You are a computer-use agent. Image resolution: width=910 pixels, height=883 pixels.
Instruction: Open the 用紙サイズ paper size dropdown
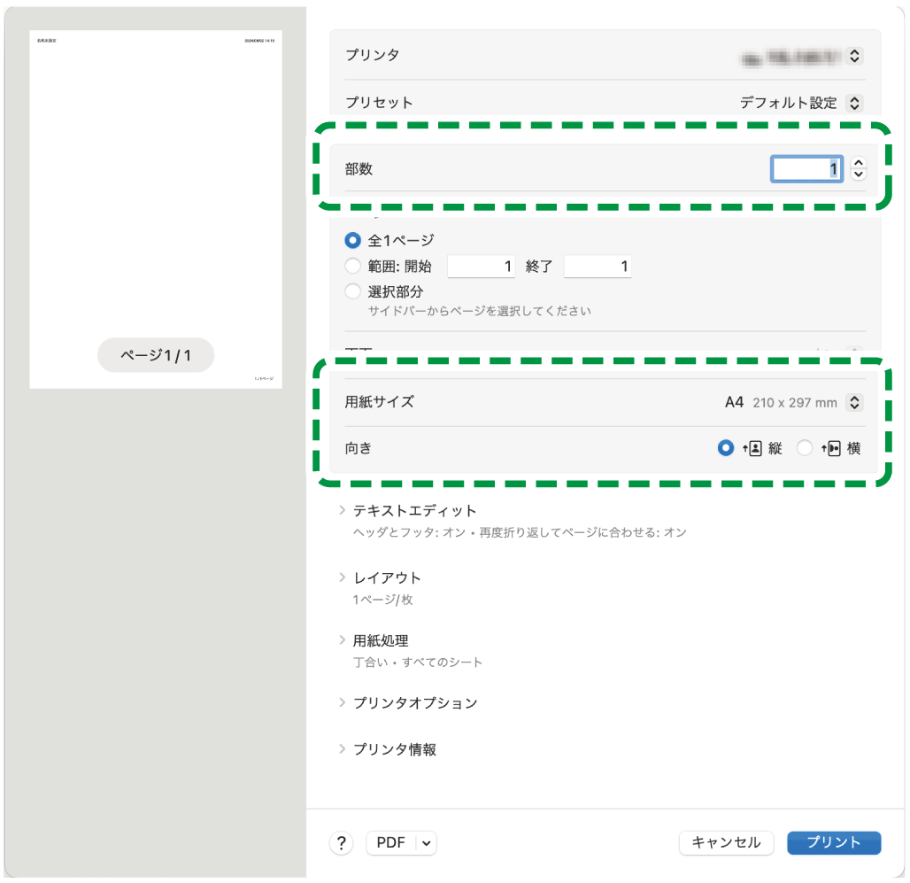coord(852,402)
